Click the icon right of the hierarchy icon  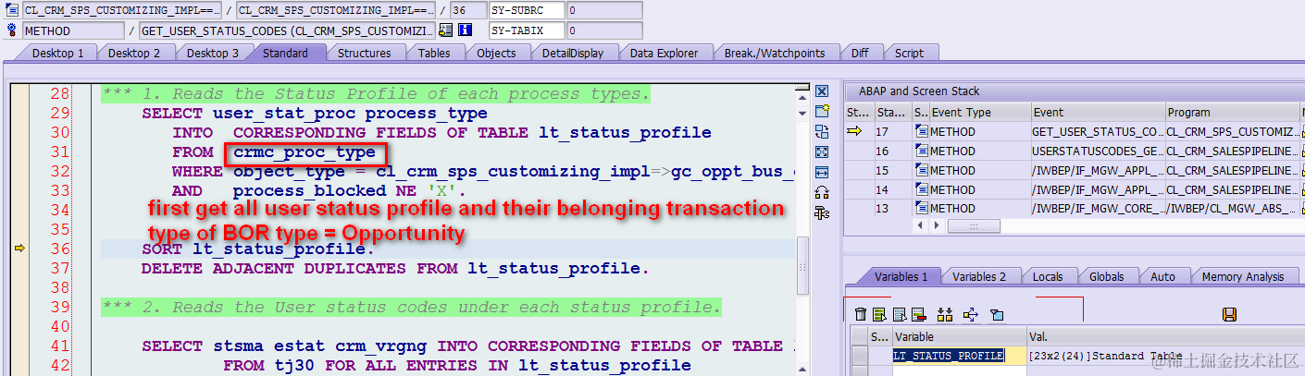971,315
